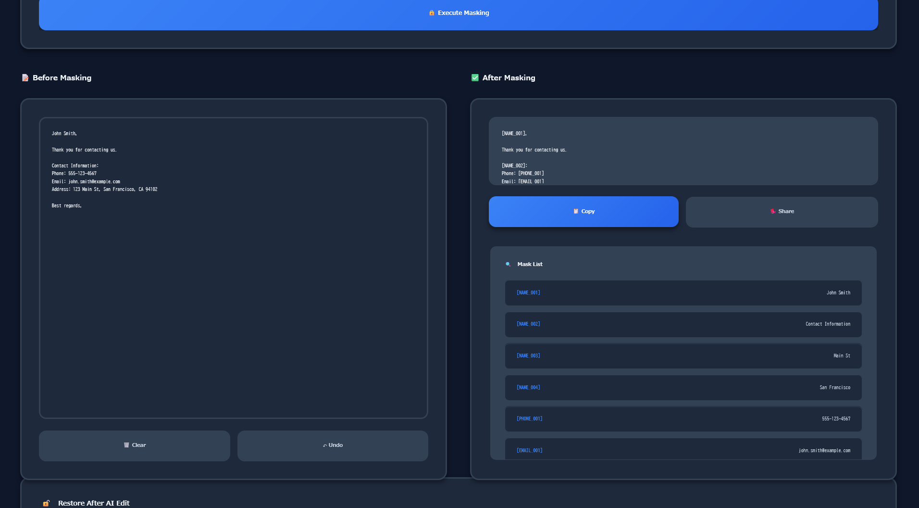Click the icon next to Mask List heading
This screenshot has width=919, height=508.
pyautogui.click(x=508, y=264)
